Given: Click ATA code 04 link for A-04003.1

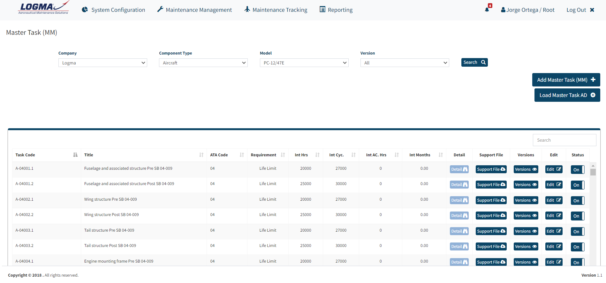Looking at the screenshot, I should click(212, 230).
